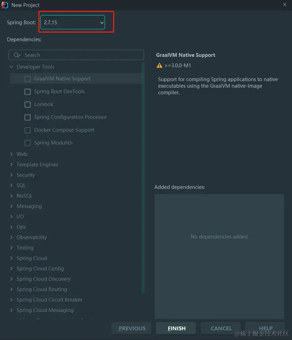Select the 'Observability' category label
This screenshot has width=292, height=340.
point(31,237)
